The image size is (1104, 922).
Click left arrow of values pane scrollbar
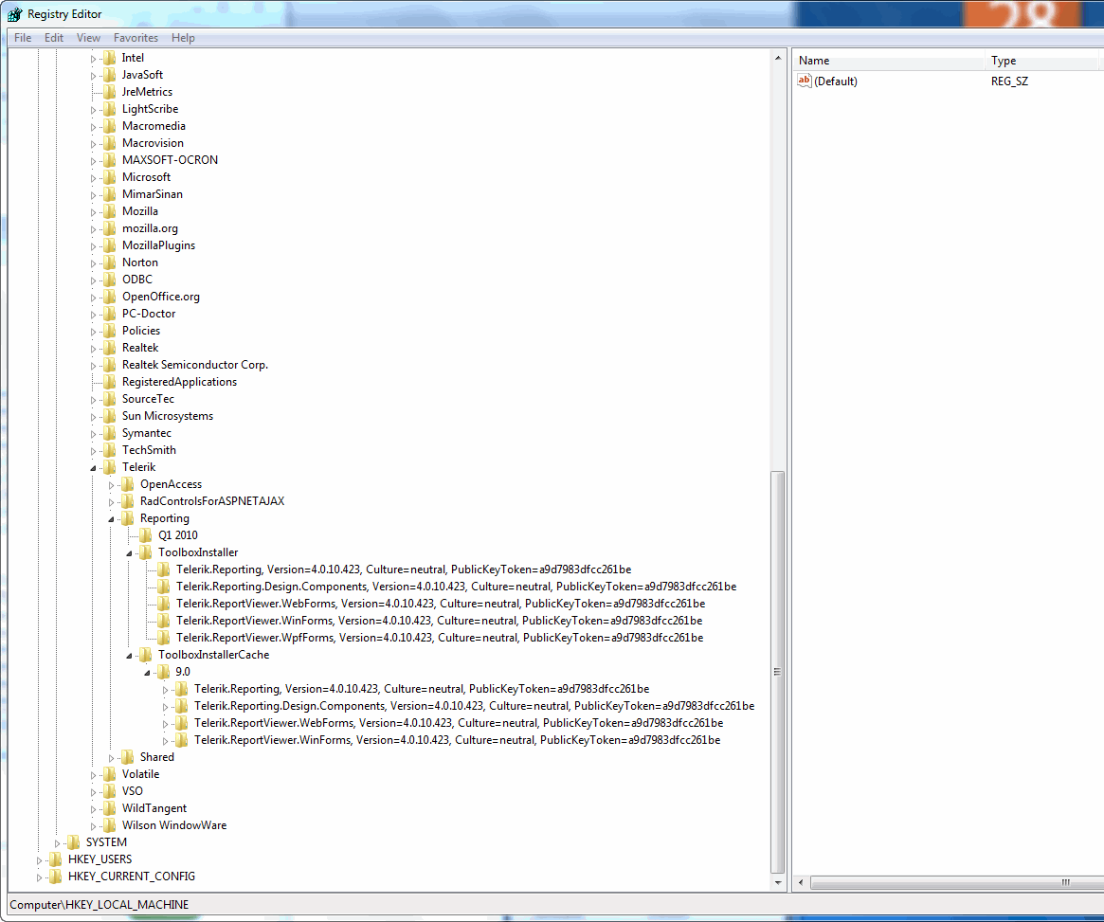point(801,882)
